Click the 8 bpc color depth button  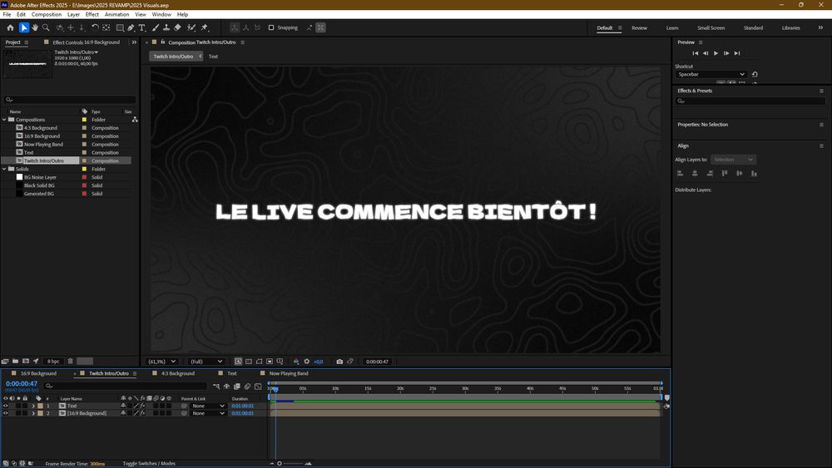click(53, 361)
